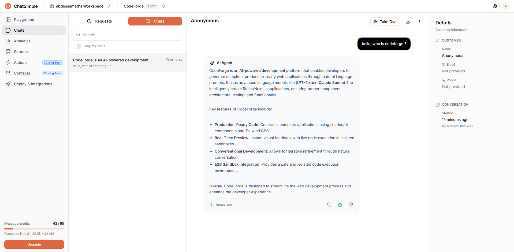Screen dimensions: 514x252
Task: Select the Chats tab
Action: click(x=155, y=21)
